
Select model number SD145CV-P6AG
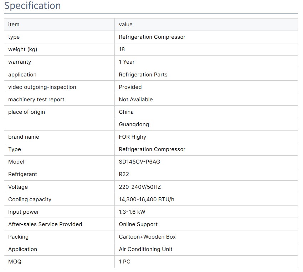coord(139,162)
